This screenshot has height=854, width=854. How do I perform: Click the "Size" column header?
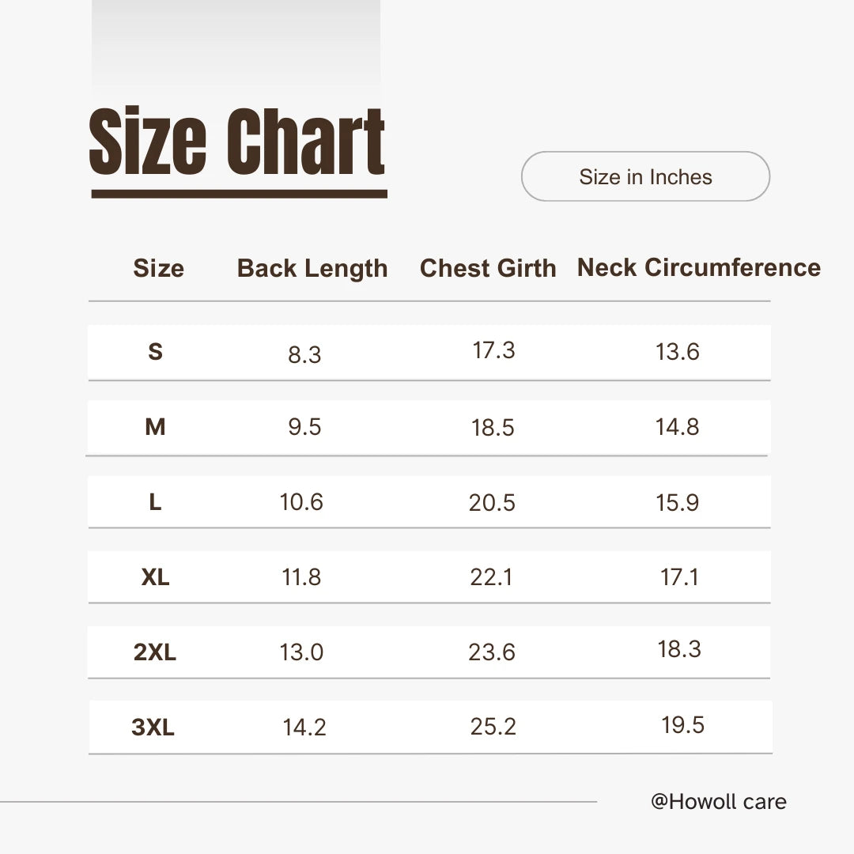[158, 269]
